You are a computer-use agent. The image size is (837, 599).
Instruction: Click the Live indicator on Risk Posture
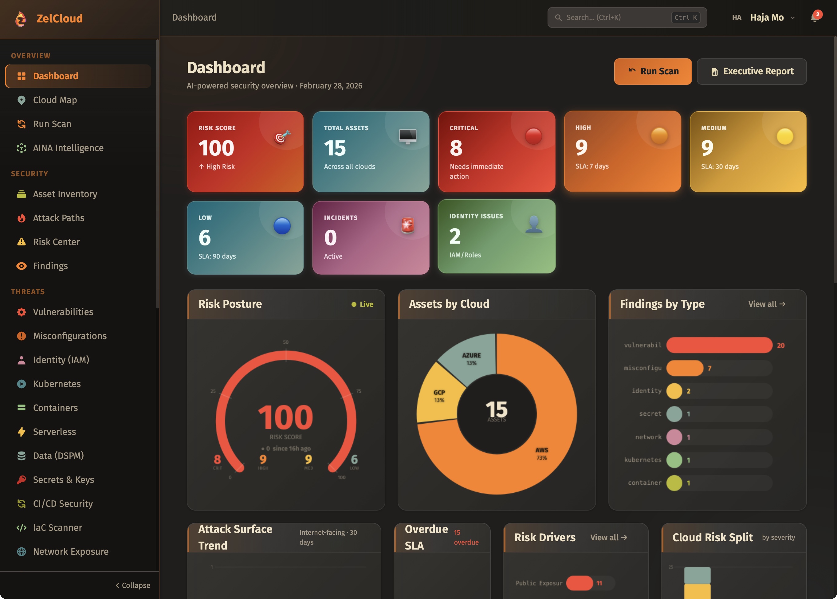362,304
